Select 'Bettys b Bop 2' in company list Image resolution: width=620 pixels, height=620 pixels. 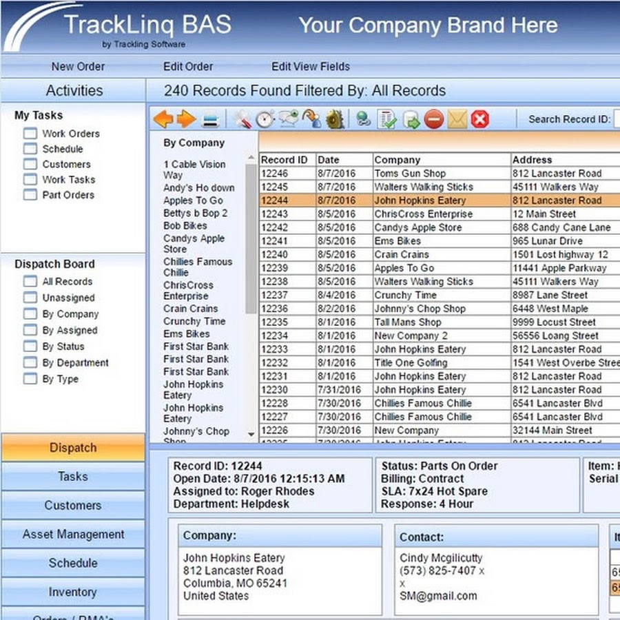click(196, 213)
